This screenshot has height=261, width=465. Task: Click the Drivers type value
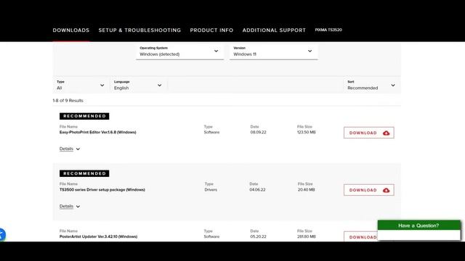(x=211, y=190)
